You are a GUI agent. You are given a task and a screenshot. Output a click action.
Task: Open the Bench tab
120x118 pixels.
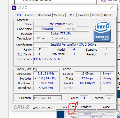coord(96,15)
